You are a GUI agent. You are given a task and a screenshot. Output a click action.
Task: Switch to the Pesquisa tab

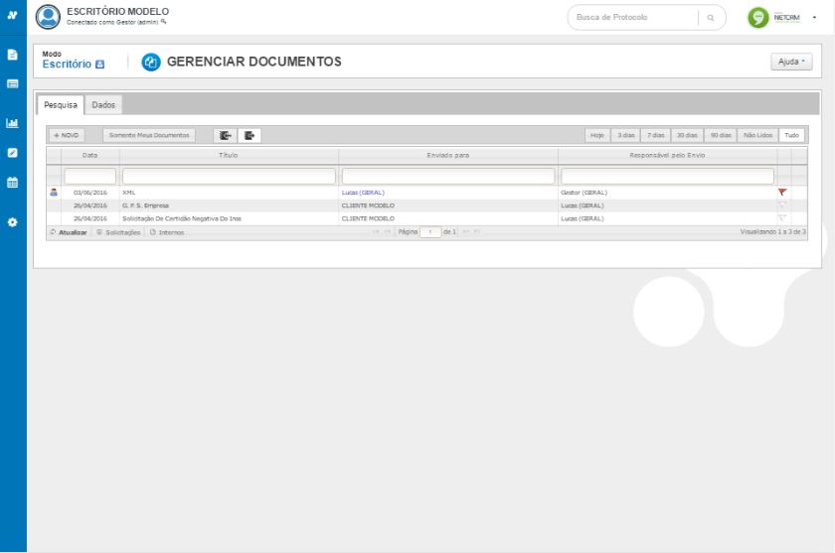tap(61, 105)
